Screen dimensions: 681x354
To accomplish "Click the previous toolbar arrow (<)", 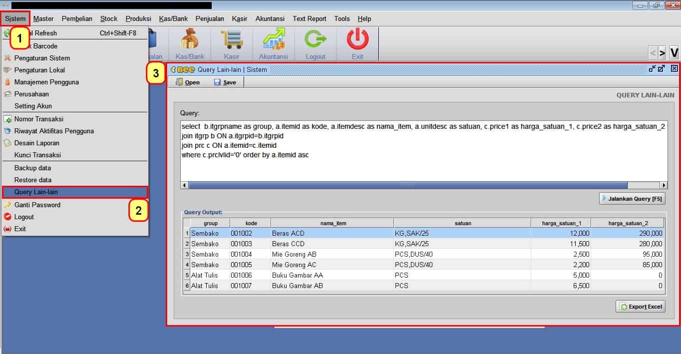I will tap(653, 52).
